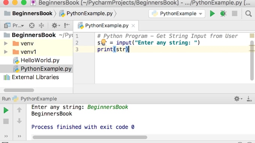Click the Run panel stop square
This screenshot has width=255, height=143.
[6, 121]
